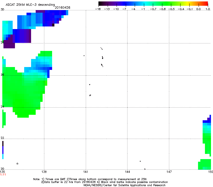Screen dimensions: 213x187
Task: Click the -10 color bar label
Action: click(116, 9)
